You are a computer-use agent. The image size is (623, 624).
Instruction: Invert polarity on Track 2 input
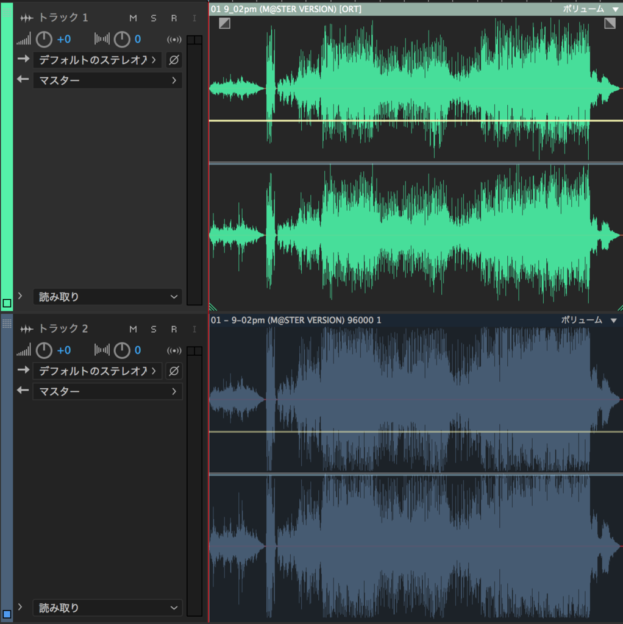point(174,371)
